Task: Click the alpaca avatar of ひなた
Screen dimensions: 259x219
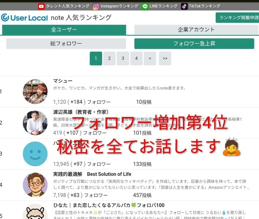Action: [x=35, y=212]
